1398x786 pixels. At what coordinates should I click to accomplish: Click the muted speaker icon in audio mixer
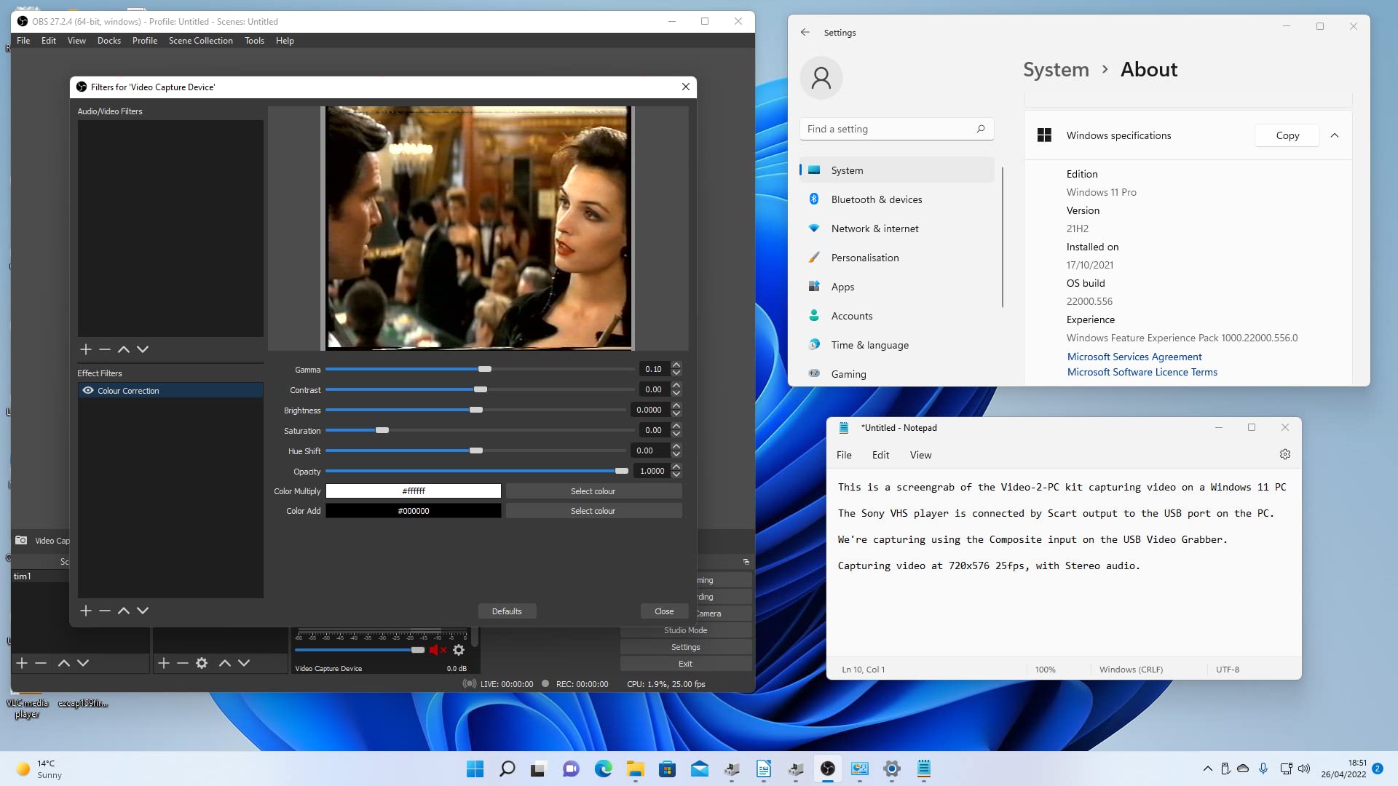[x=435, y=650]
